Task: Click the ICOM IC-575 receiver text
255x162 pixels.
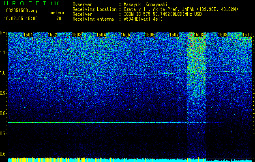Action: coord(163,14)
